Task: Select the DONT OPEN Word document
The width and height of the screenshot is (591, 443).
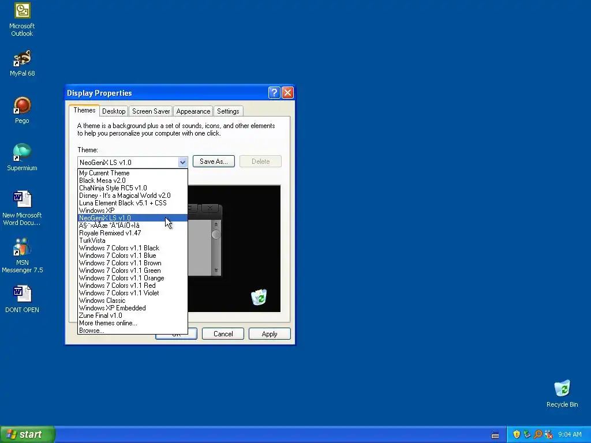Action: [22, 299]
